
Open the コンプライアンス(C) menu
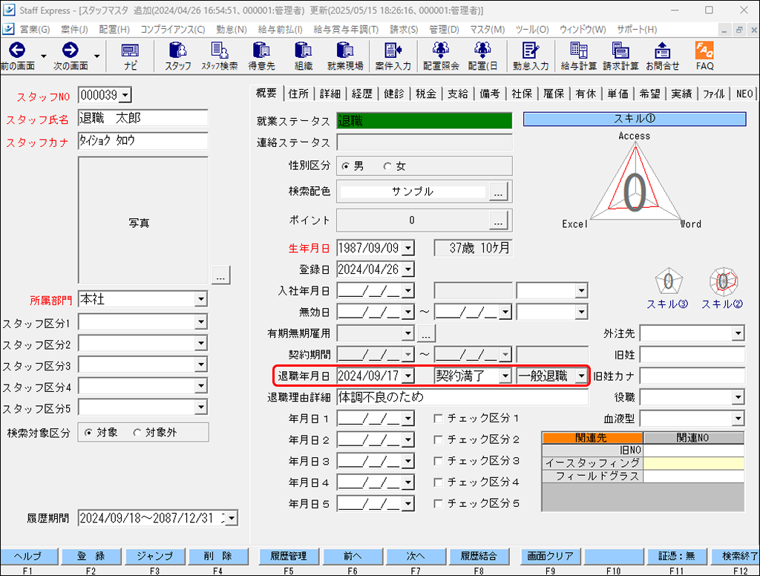(172, 30)
